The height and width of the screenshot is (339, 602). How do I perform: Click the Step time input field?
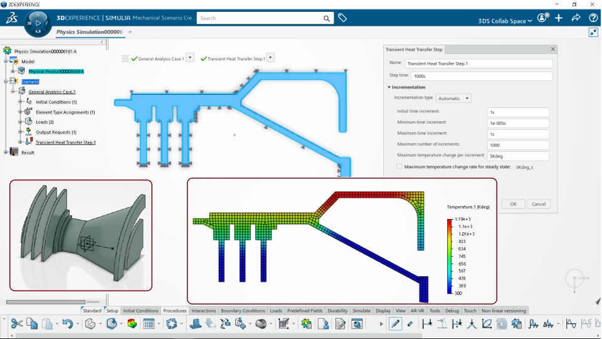pos(482,76)
